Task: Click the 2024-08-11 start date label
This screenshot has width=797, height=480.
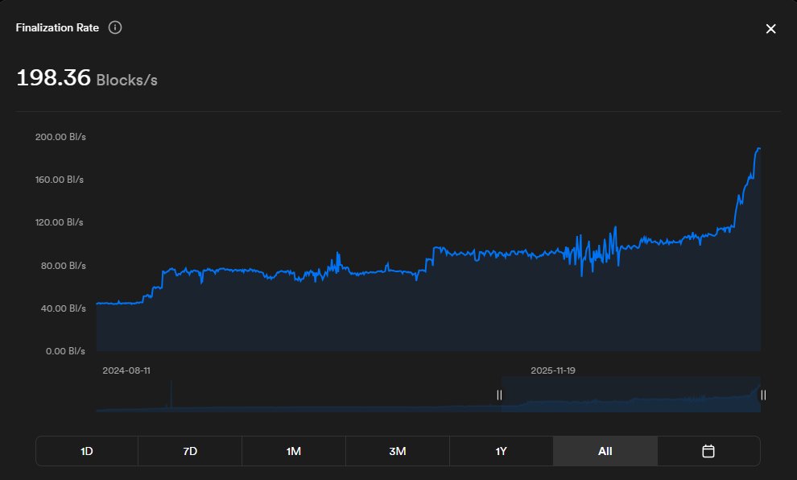Action: click(126, 370)
